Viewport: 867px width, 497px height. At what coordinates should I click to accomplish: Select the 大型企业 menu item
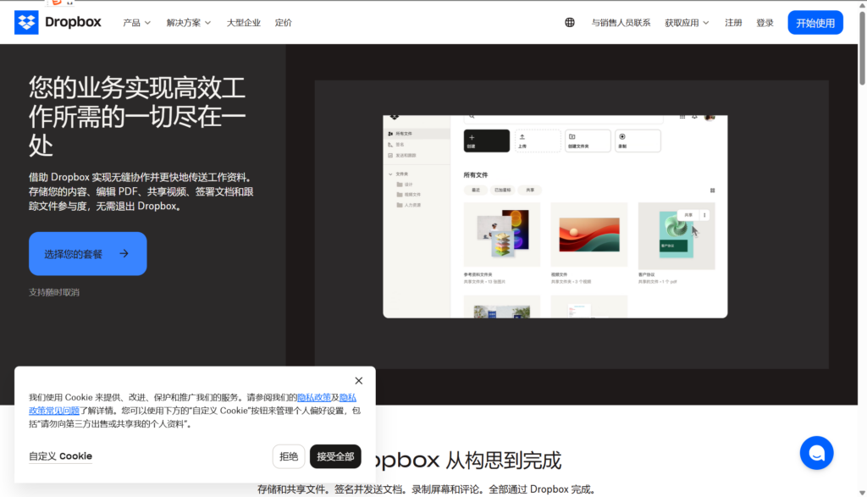pos(244,23)
